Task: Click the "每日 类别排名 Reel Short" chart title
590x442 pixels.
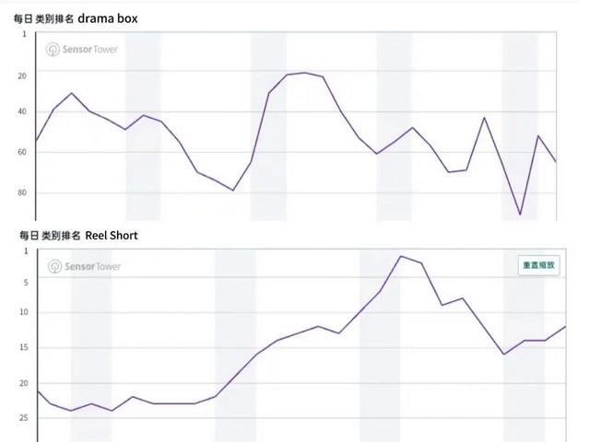Action: pos(77,236)
